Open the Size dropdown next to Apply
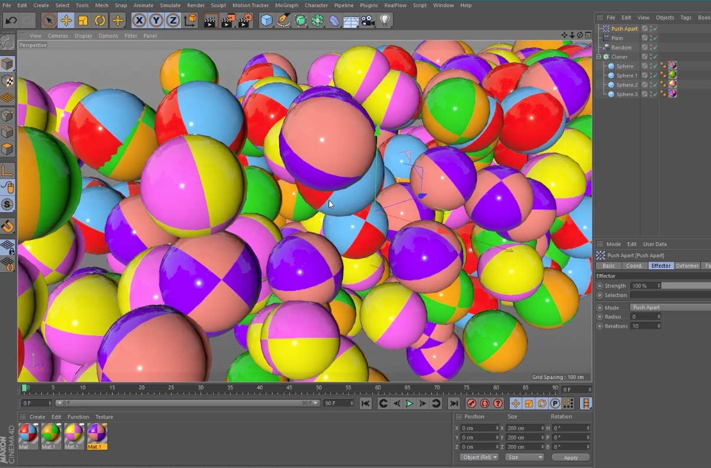Image resolution: width=711 pixels, height=468 pixels. click(524, 457)
